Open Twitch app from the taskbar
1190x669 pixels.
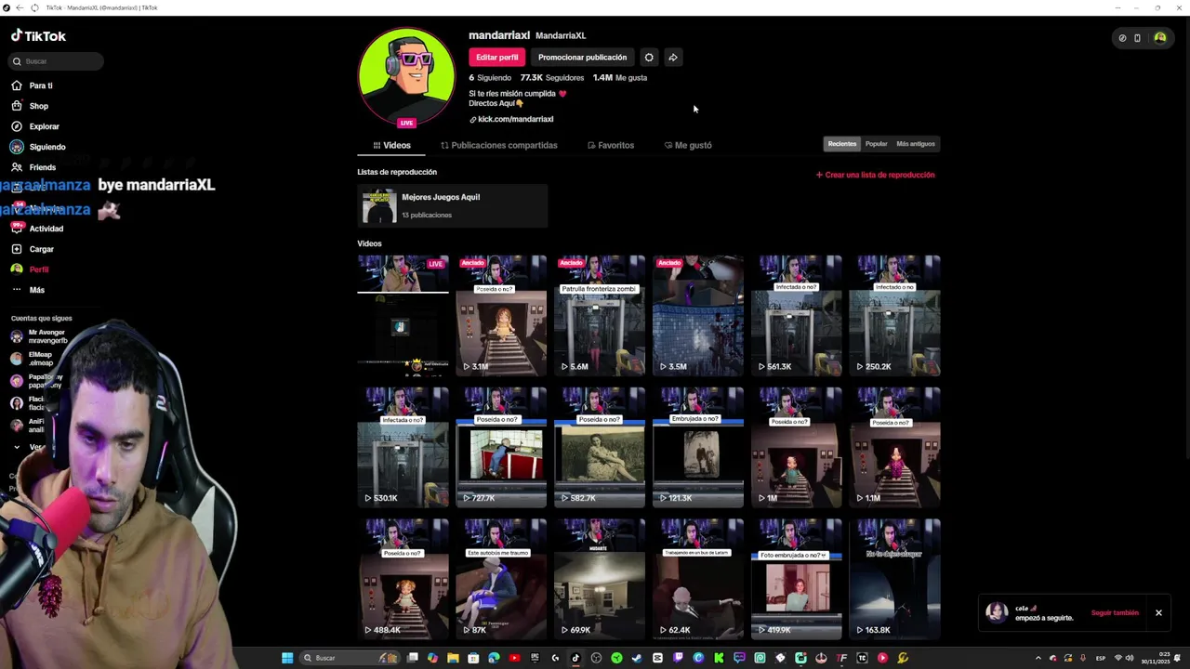click(x=678, y=658)
